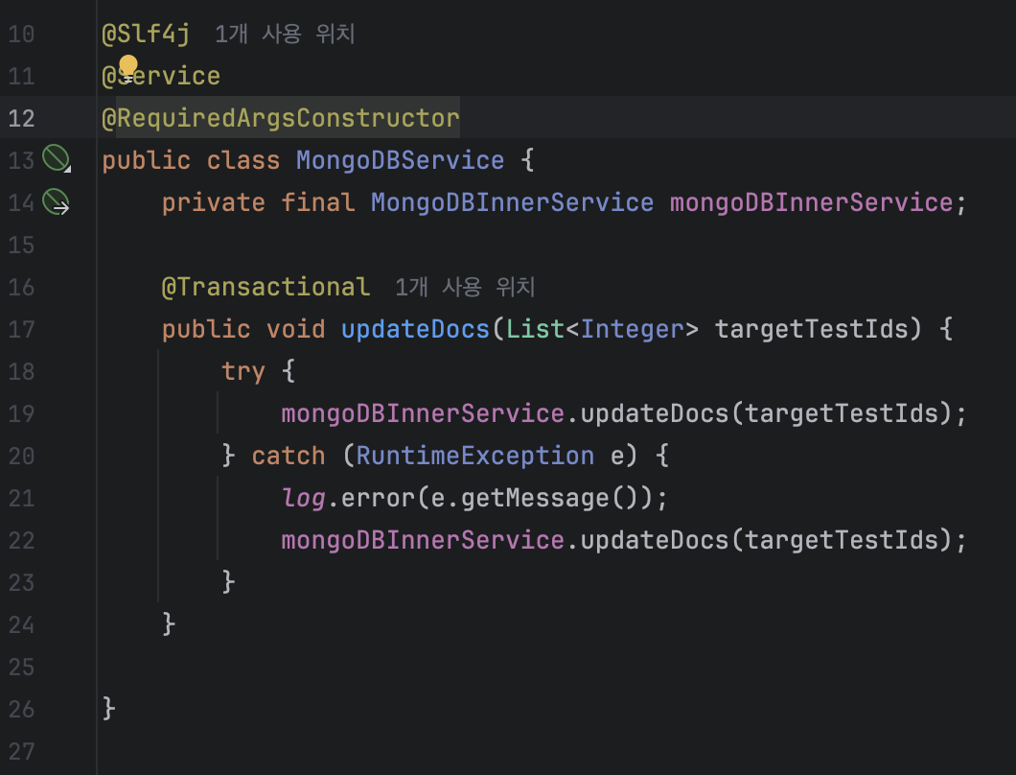Viewport: 1016px width, 775px height.
Task: Click the @Transactional annotation
Action: click(266, 287)
